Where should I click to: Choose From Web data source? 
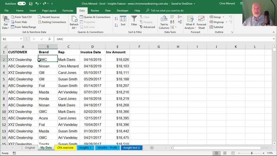19,22
